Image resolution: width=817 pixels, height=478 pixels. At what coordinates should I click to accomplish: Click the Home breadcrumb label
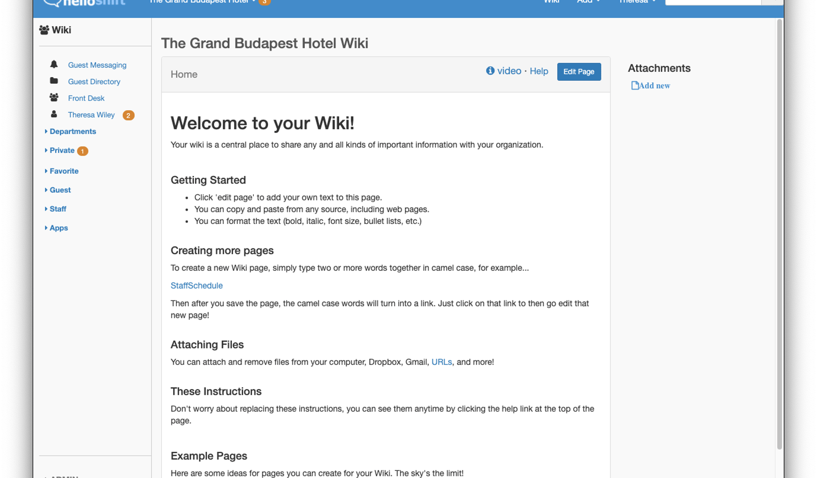[184, 74]
